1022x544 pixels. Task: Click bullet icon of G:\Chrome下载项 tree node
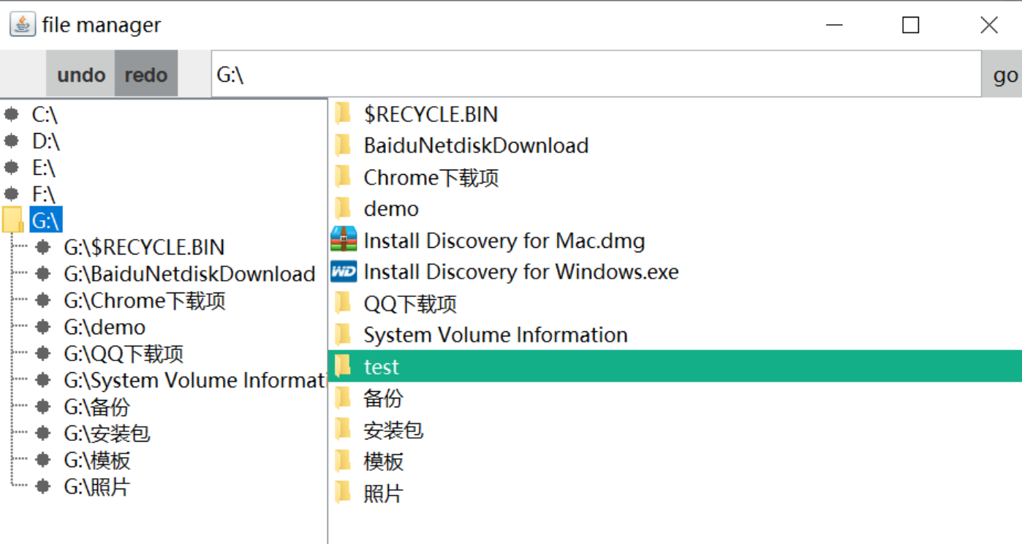44,300
